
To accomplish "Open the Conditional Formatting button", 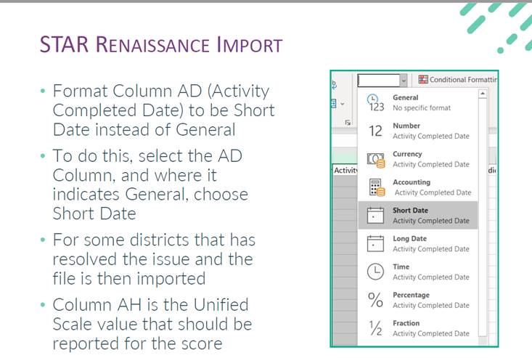I will [x=455, y=80].
